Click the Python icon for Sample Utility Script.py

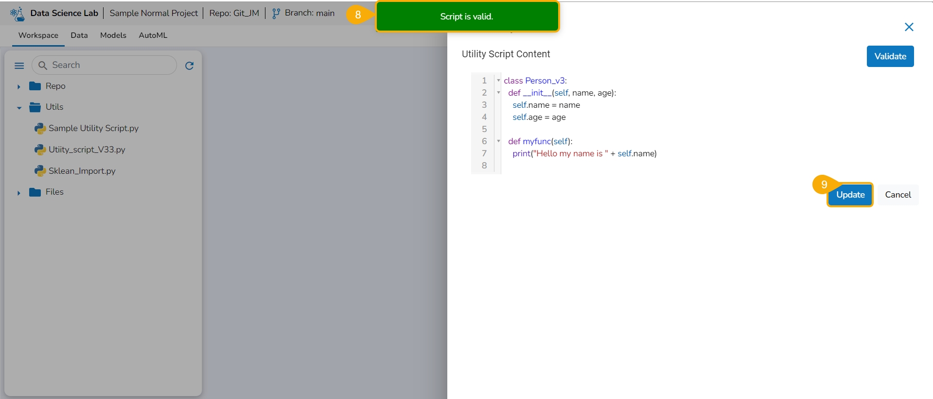click(x=40, y=129)
